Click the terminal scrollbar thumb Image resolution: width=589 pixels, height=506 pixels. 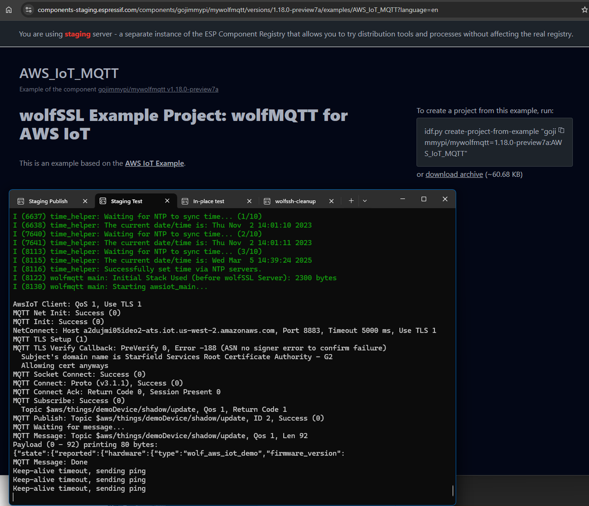(452, 491)
